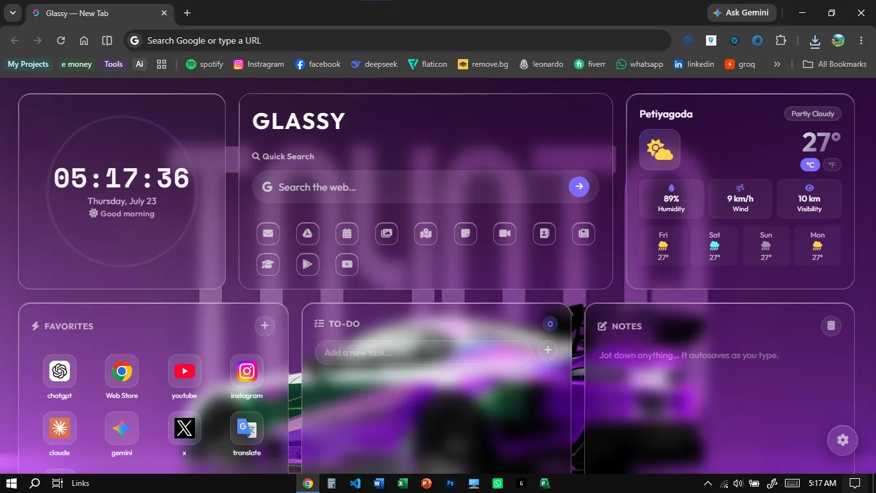This screenshot has height=493, width=876.
Task: Open the Gmail mail quick link
Action: 268,234
